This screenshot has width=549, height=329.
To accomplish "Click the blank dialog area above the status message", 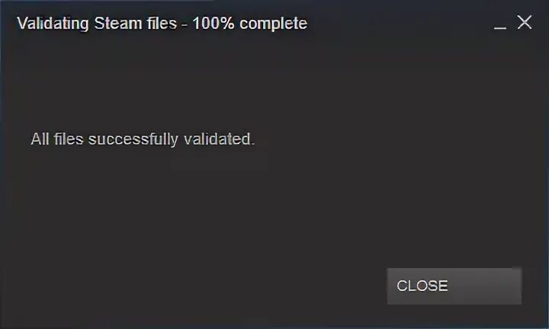I will click(273, 84).
